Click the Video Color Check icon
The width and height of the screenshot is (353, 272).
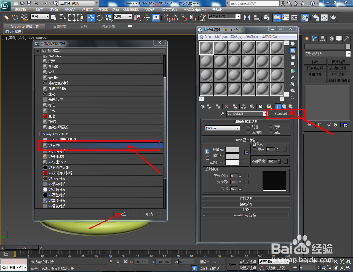(x=293, y=71)
